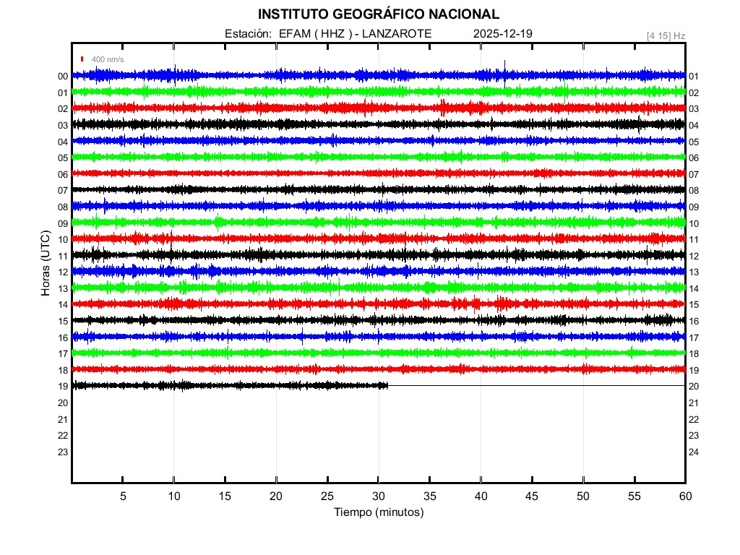Click right-axis hour label 24

click(x=694, y=452)
